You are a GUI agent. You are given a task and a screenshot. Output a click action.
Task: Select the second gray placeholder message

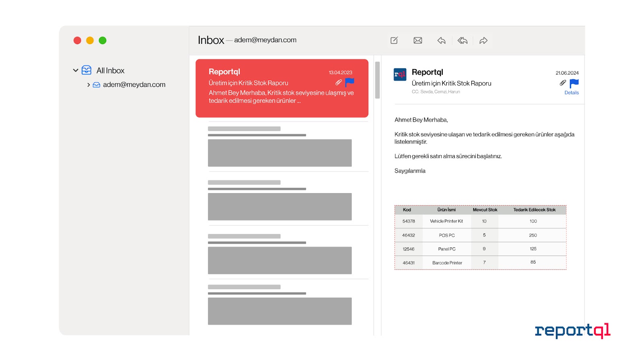click(280, 200)
